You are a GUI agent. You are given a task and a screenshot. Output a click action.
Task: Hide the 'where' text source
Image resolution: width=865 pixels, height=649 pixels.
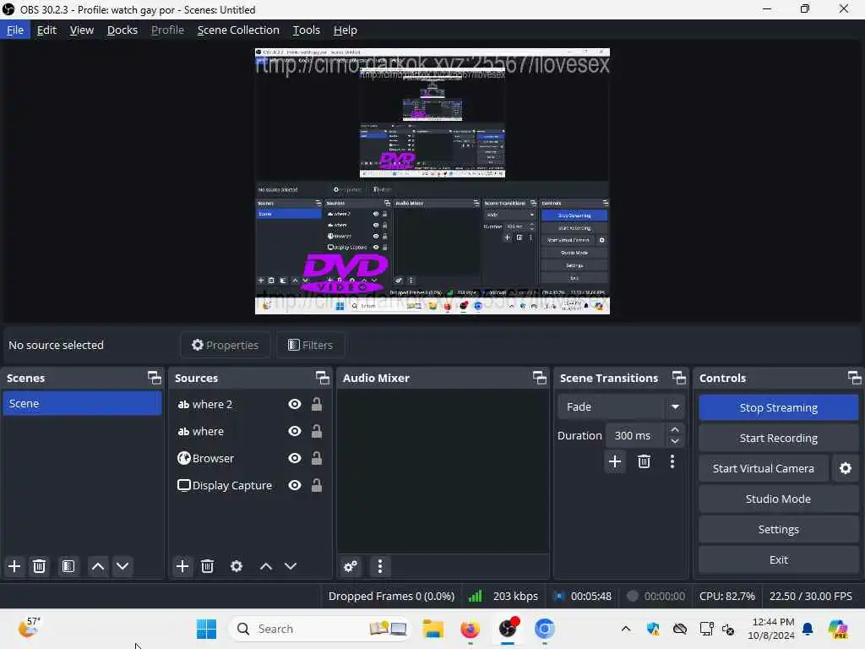(x=295, y=431)
